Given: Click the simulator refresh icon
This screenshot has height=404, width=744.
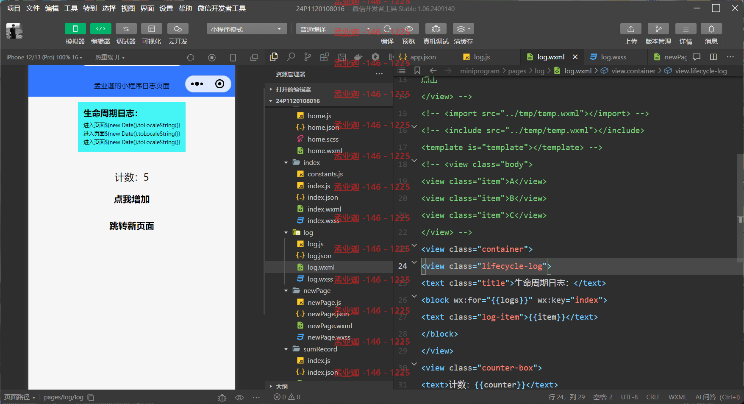Looking at the screenshot, I should coord(191,58).
